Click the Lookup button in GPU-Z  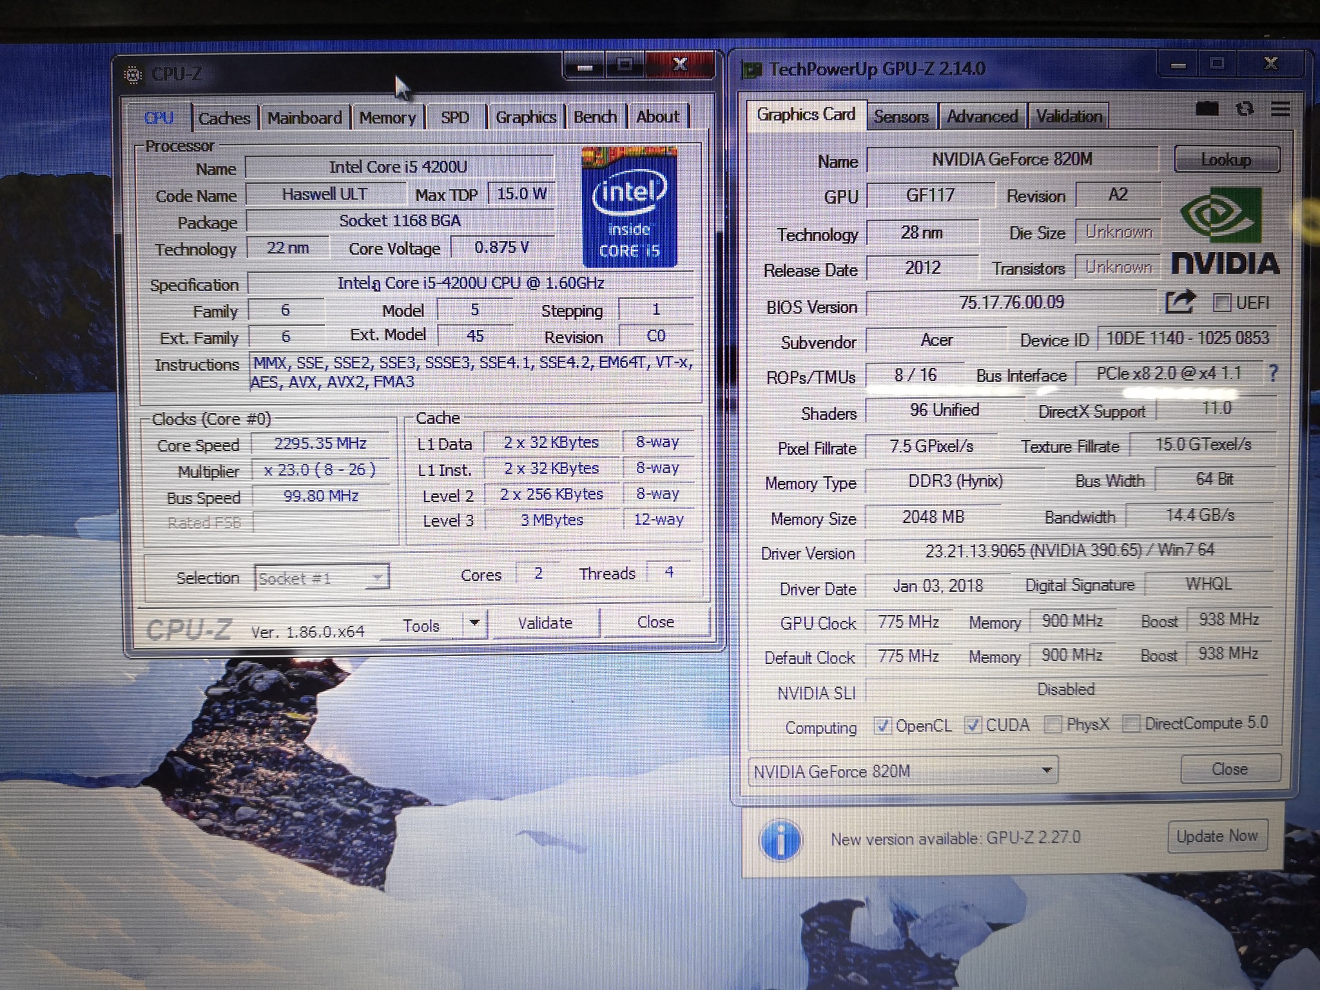pyautogui.click(x=1225, y=159)
